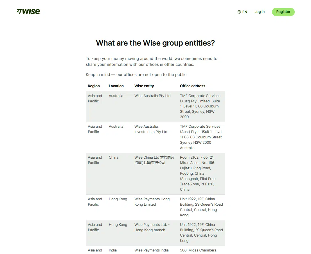Select the Wise Australia Pty Ltd cell
This screenshot has height=254, width=311.
click(152, 96)
